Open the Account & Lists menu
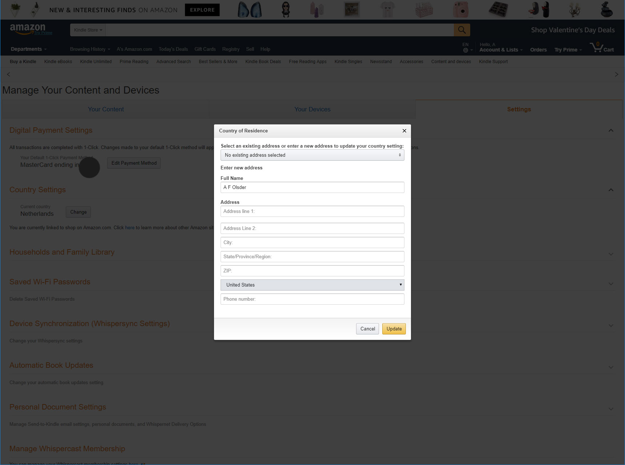 tap(501, 50)
